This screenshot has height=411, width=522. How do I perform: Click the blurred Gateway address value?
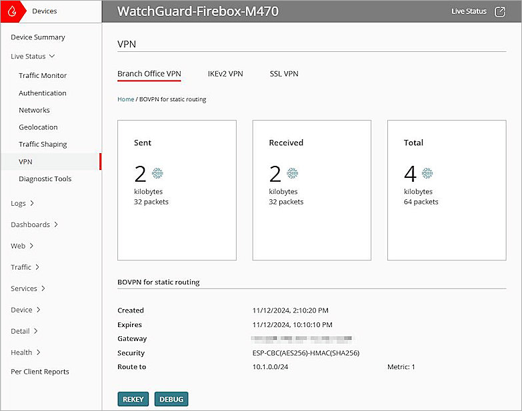301,338
